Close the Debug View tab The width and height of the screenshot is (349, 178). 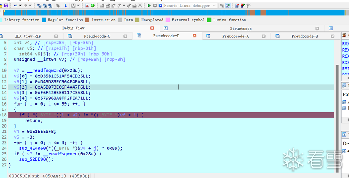152,28
